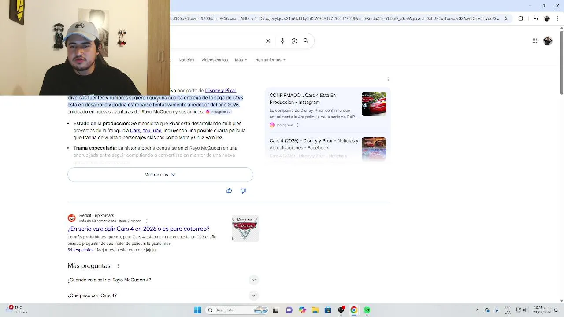
Task: Open three-dot menu on the Reddit result
Action: coord(147,221)
